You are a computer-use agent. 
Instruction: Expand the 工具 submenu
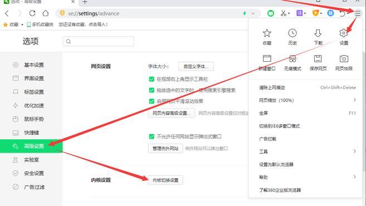click(354, 151)
